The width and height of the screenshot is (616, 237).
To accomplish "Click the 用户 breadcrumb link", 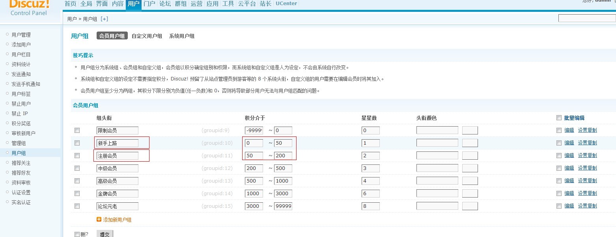I will [x=72, y=19].
